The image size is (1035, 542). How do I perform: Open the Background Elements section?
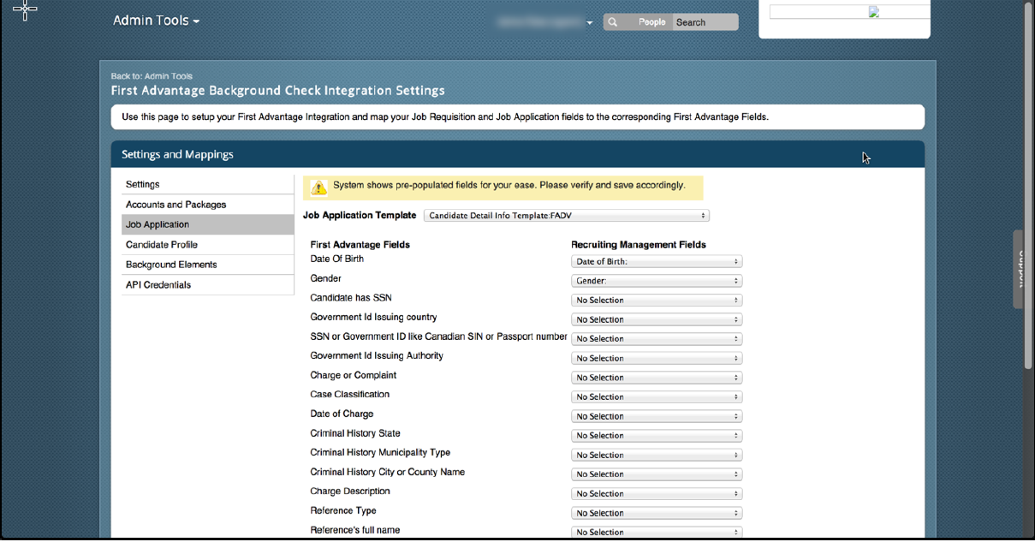tap(208, 265)
